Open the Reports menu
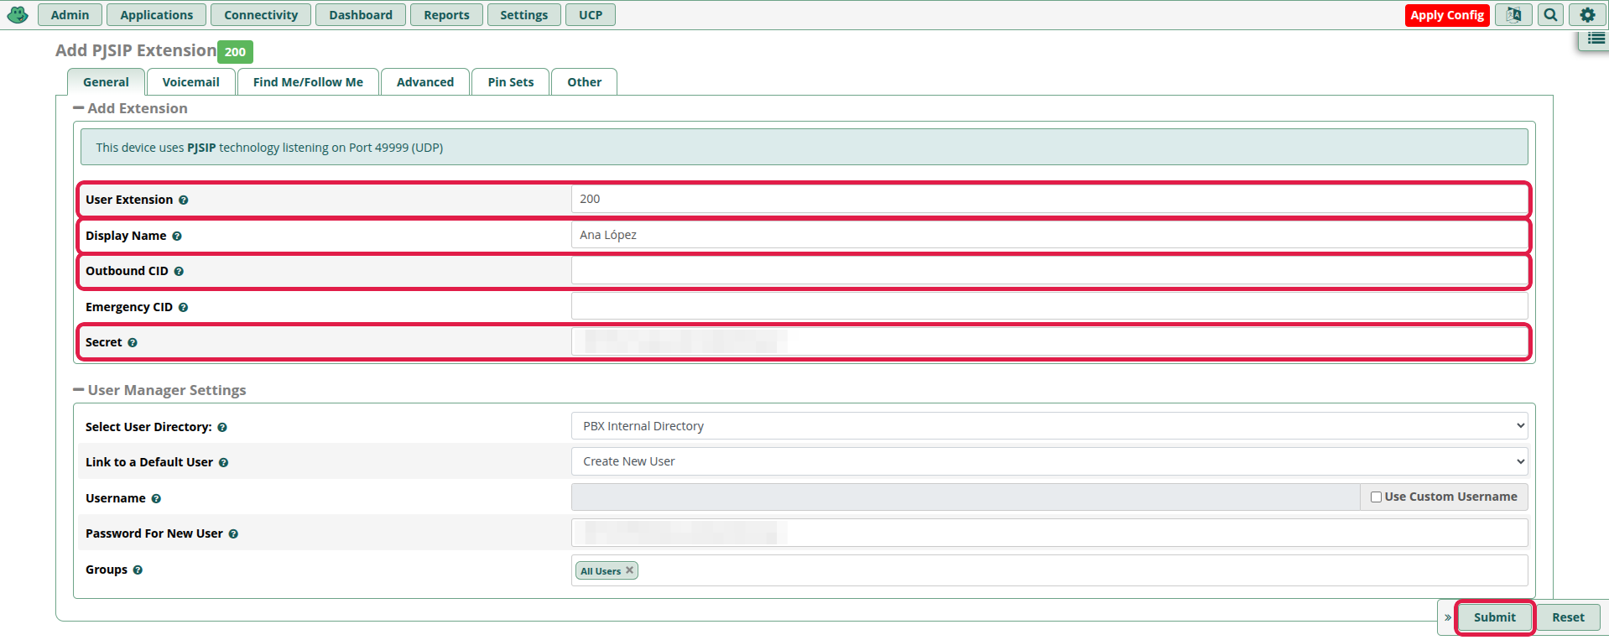 (x=446, y=15)
